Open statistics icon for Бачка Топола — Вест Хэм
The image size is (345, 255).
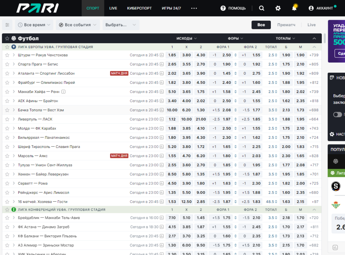[x=162, y=110]
